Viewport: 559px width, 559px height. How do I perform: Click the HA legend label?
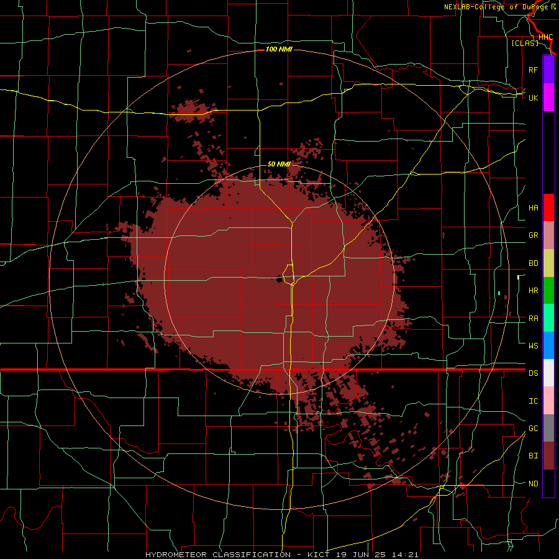[533, 208]
